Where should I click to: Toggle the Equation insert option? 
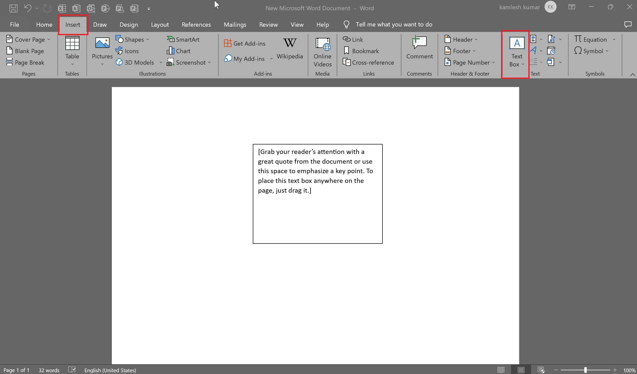point(591,39)
